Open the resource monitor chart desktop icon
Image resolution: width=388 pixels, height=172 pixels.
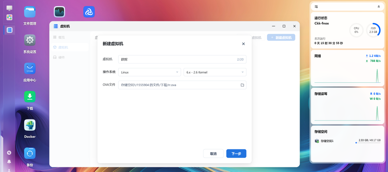(59, 12)
